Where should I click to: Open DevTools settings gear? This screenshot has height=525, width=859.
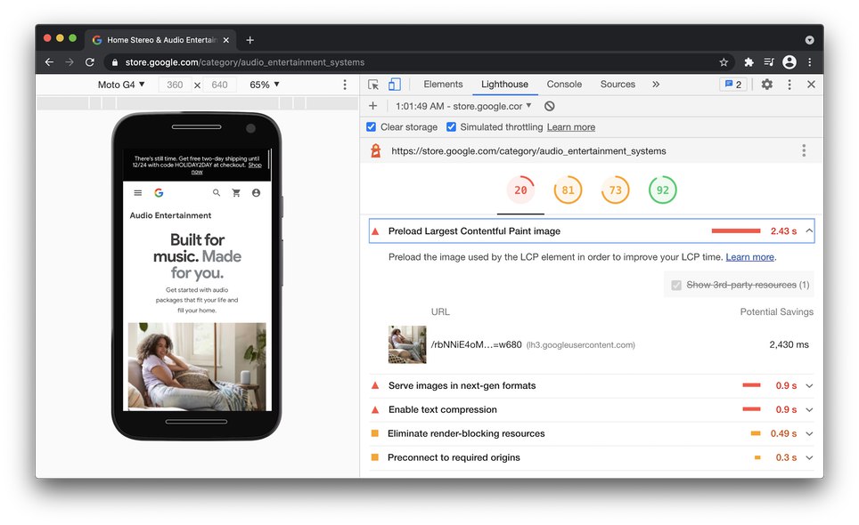[767, 85]
